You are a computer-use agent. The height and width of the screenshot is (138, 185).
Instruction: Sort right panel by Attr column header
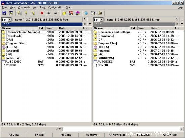[x=179, y=28]
